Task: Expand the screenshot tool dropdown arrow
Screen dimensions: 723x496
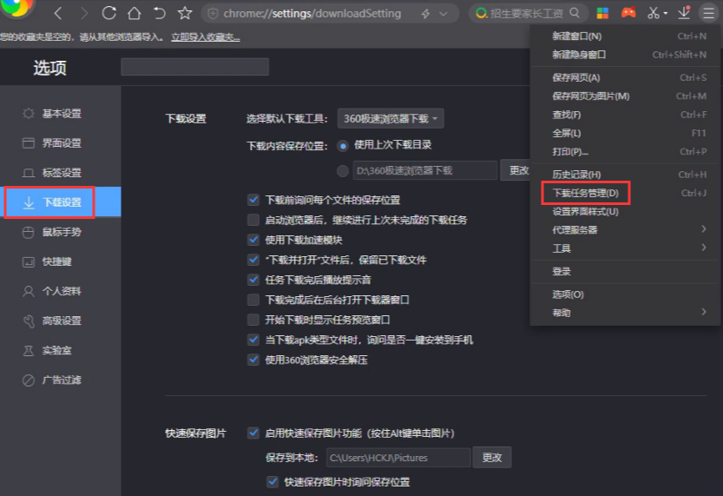Action: pyautogui.click(x=666, y=13)
